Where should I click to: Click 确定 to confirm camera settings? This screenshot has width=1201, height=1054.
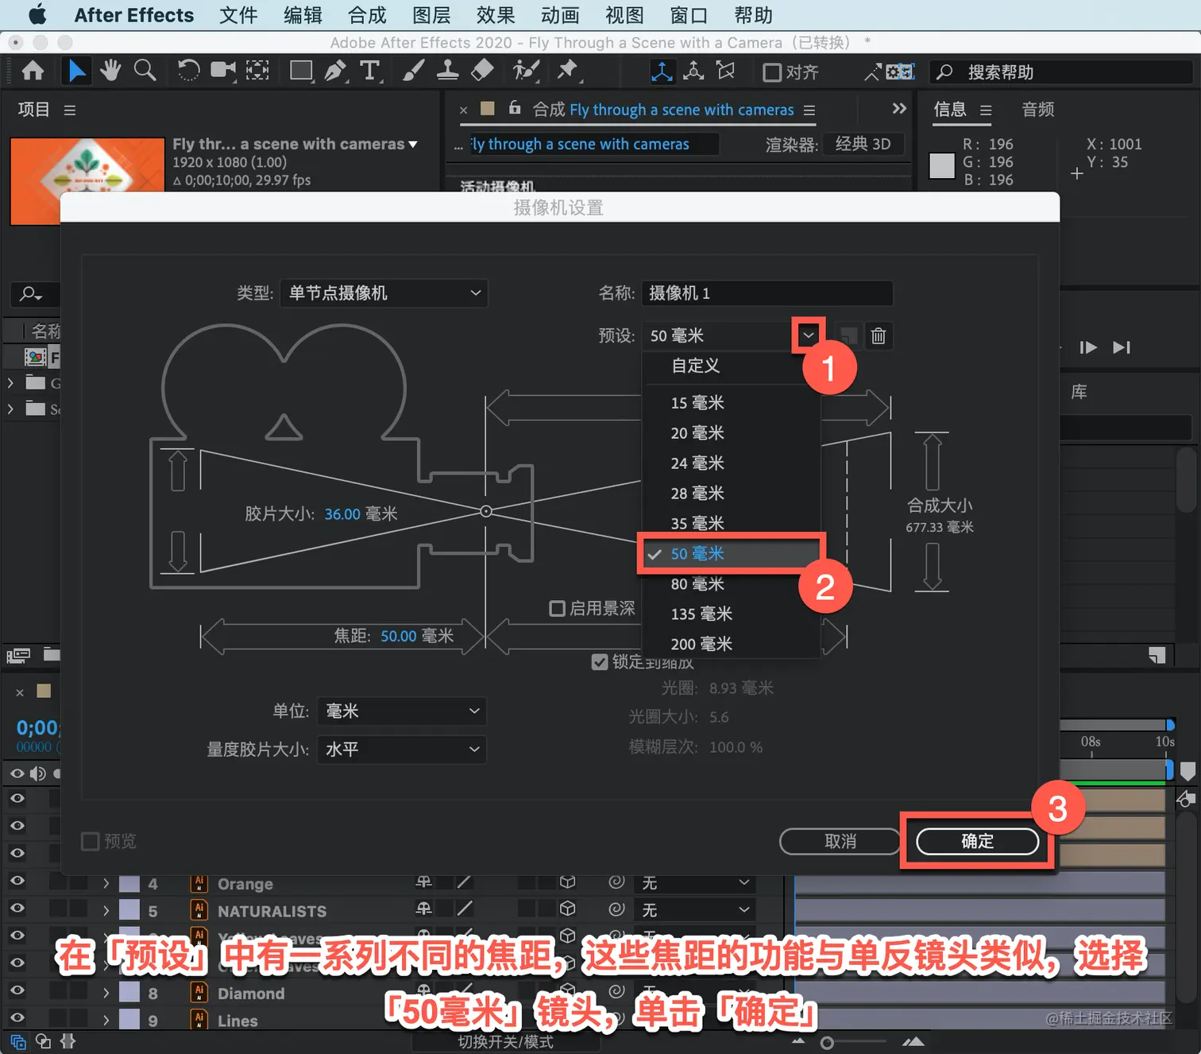tap(977, 841)
